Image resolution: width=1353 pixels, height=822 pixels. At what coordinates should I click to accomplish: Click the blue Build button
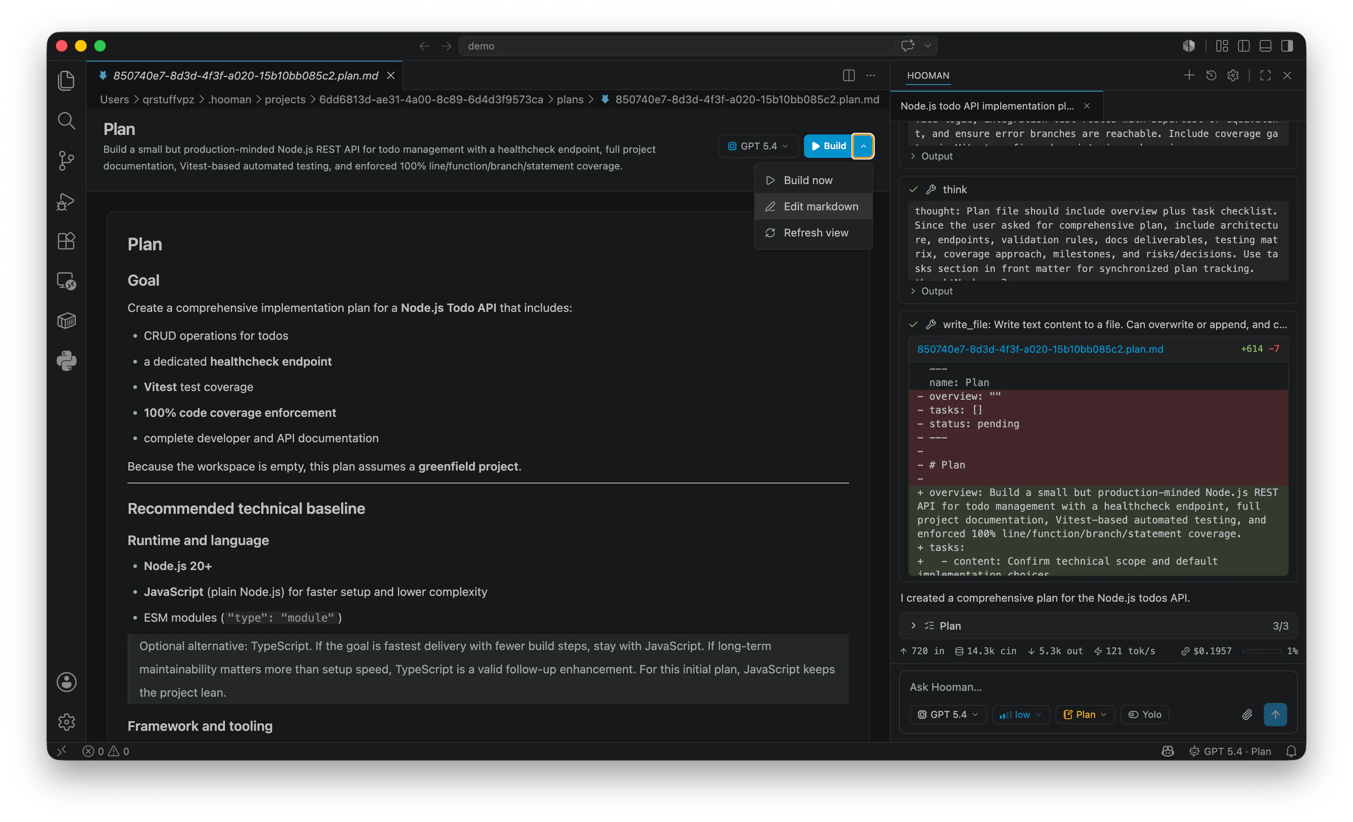click(x=829, y=146)
